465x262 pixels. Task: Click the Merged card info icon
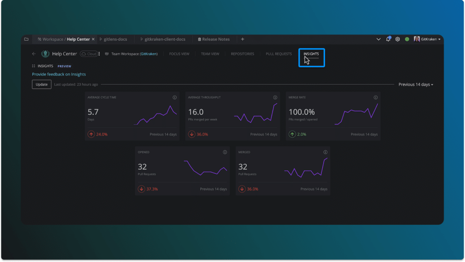coord(325,152)
